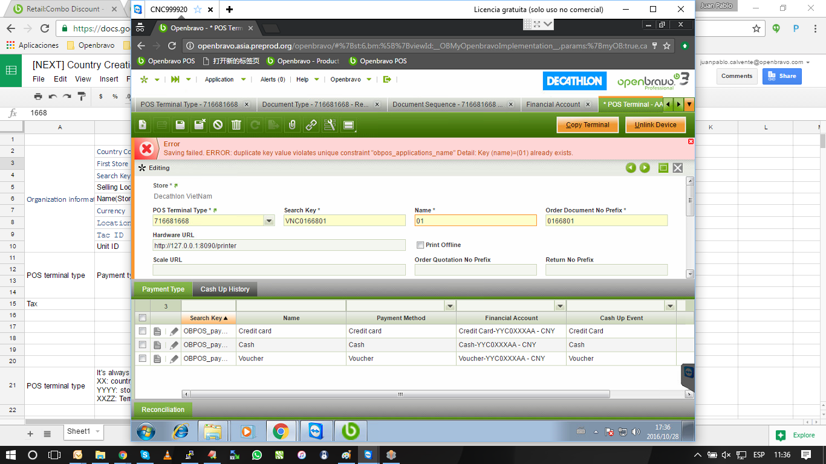Click the green quick create star icon
The width and height of the screenshot is (826, 464).
(x=144, y=79)
